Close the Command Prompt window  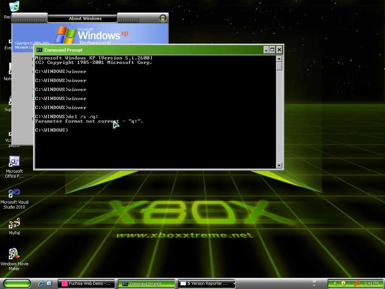coord(279,50)
